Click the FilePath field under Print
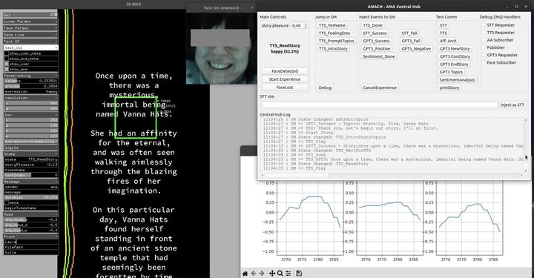 tap(30, 247)
